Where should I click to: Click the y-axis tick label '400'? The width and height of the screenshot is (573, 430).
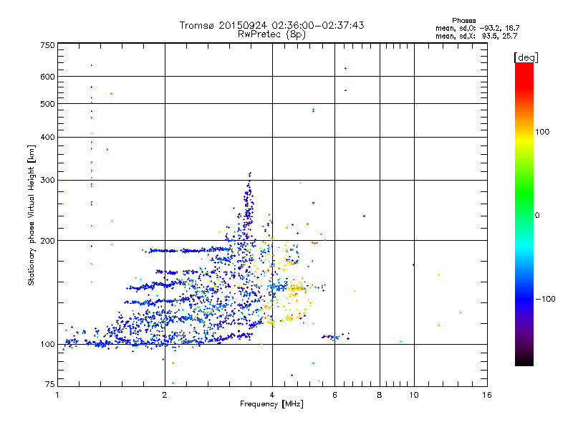(47, 137)
